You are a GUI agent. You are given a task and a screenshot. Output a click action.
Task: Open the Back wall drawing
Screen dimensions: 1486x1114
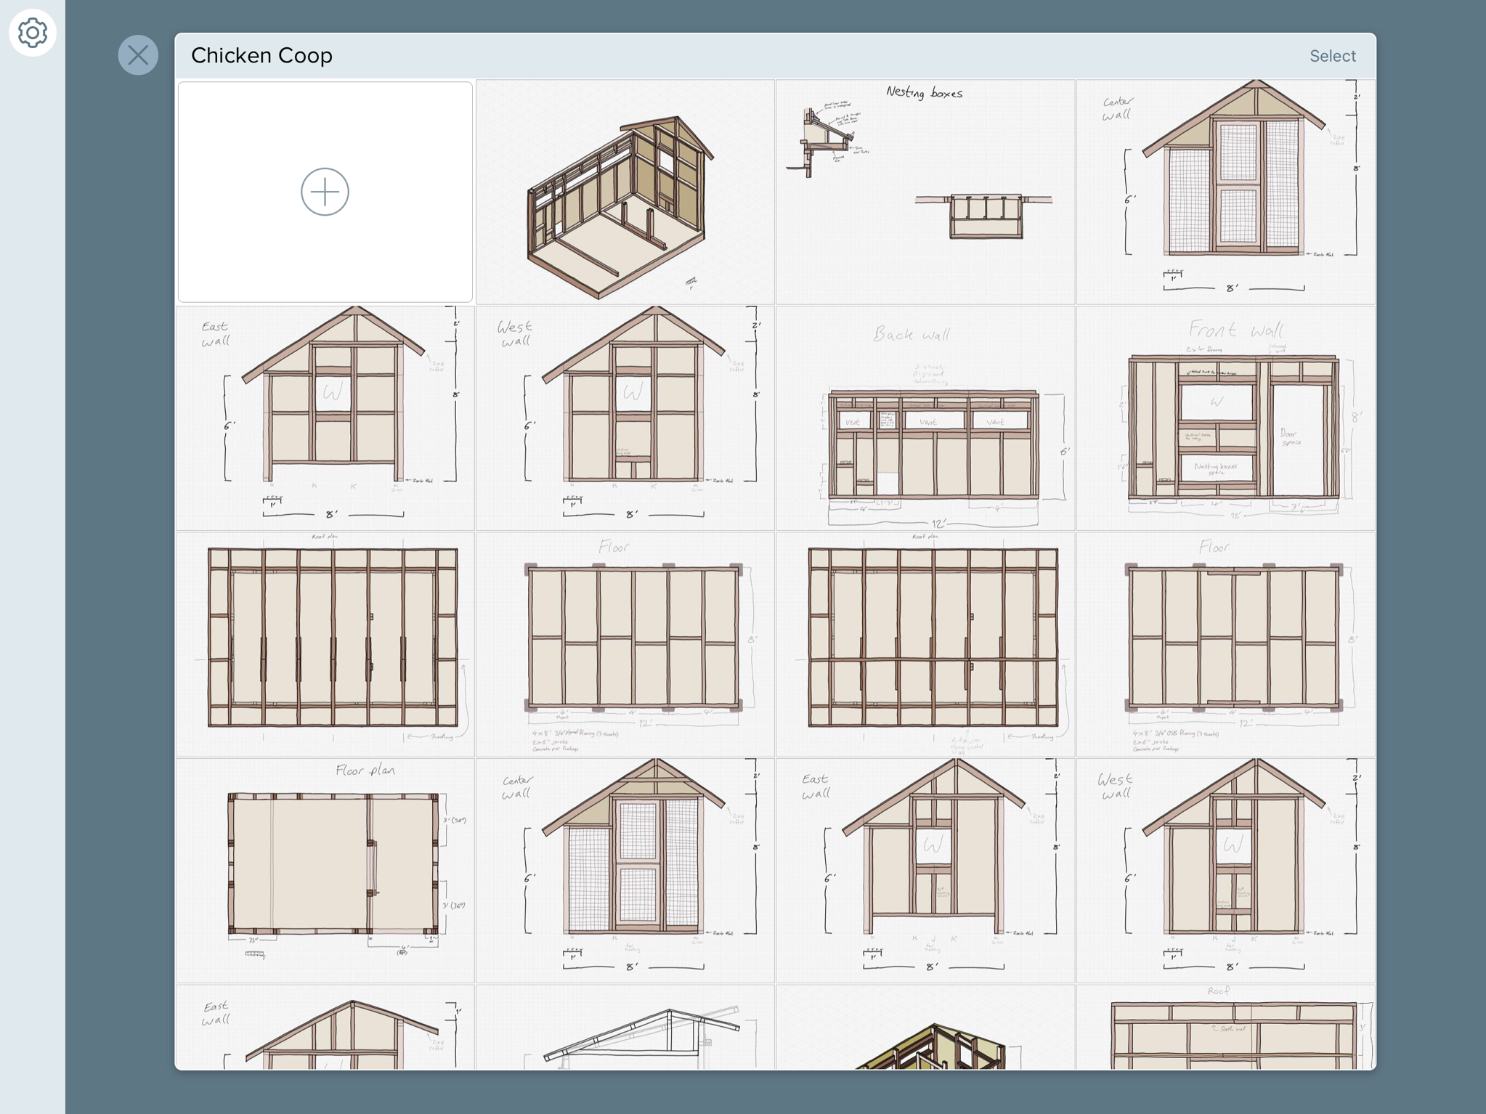click(925, 418)
